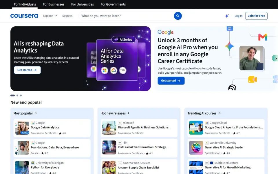Open the Most popular section link
The width and height of the screenshot is (278, 174).
(x=25, y=113)
